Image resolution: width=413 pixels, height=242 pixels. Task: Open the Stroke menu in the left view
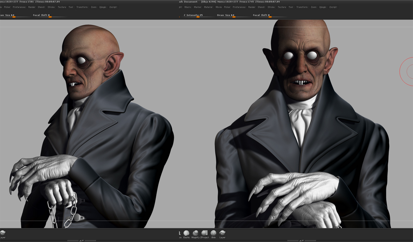(x=51, y=7)
